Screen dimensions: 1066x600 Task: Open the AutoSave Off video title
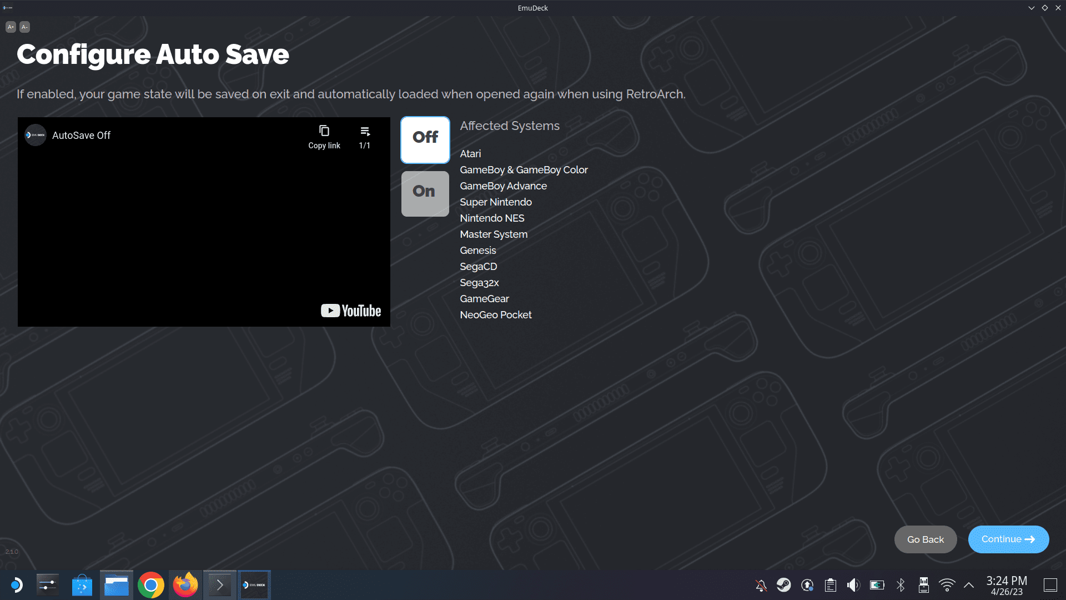click(81, 136)
